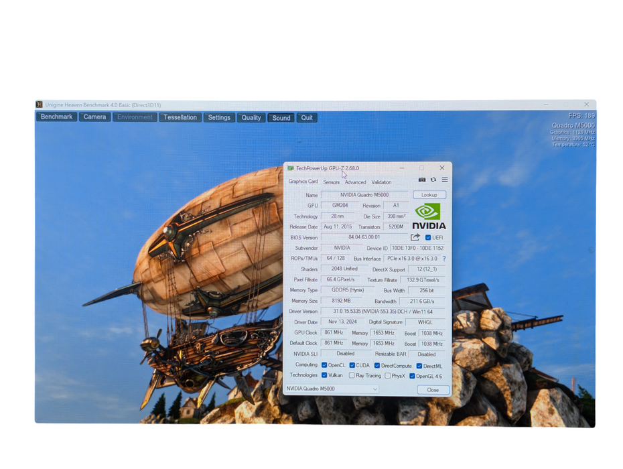Screen dimensions: 623x469
Task: Open the Validation tab
Action: click(381, 182)
